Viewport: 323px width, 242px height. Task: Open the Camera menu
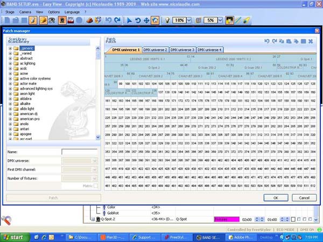[25, 12]
